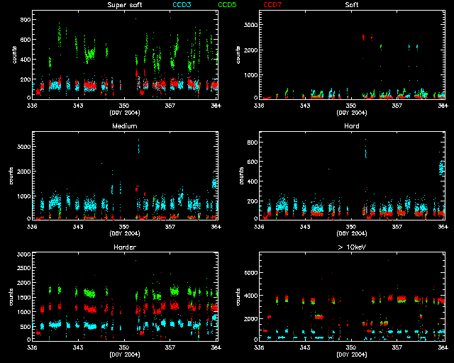Click the "counts" axis label of Super soft plot
Viewport: 454px width, 363px height.
tap(14, 55)
